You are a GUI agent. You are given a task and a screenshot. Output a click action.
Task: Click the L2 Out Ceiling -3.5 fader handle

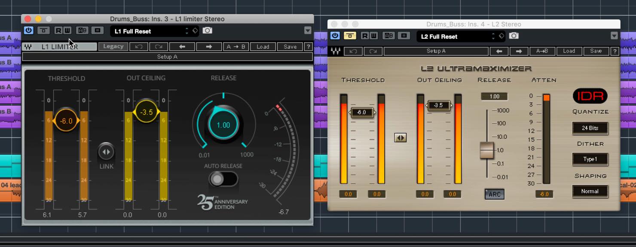(438, 105)
